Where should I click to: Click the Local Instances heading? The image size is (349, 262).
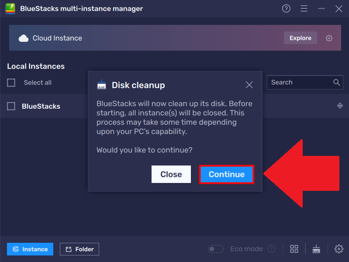coord(36,66)
